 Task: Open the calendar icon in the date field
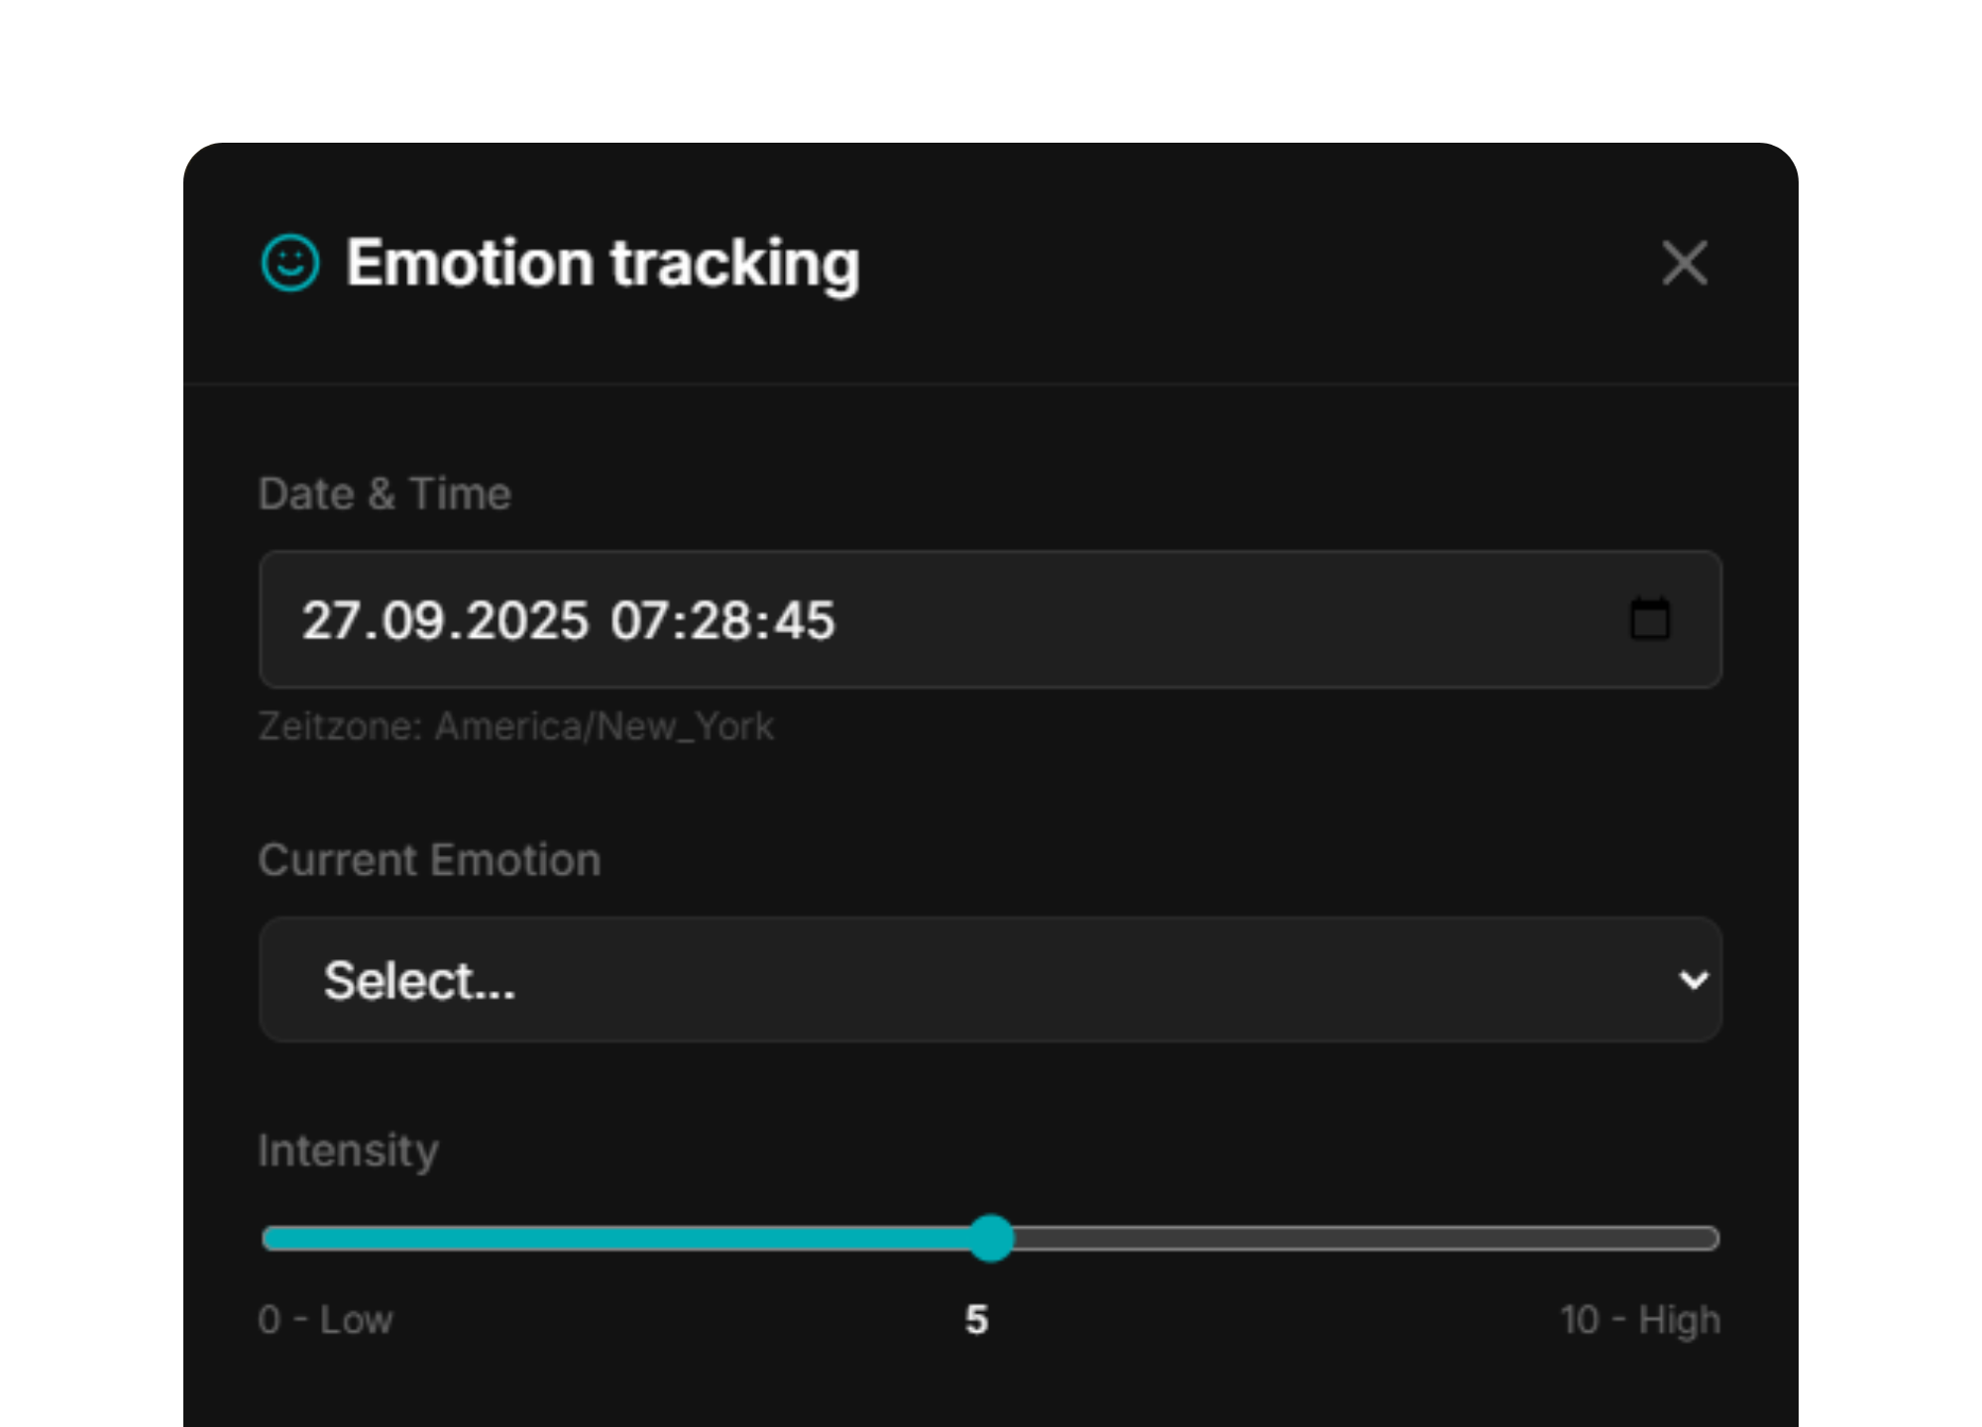click(1648, 620)
